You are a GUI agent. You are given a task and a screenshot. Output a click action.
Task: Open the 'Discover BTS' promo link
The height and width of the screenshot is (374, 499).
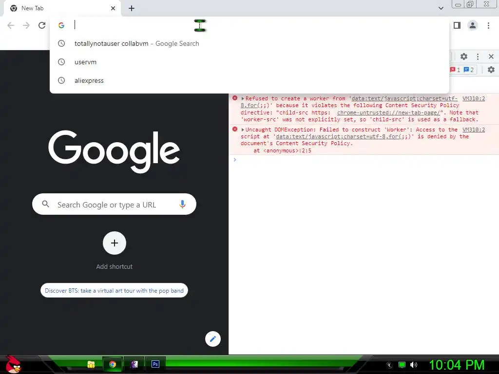click(114, 290)
